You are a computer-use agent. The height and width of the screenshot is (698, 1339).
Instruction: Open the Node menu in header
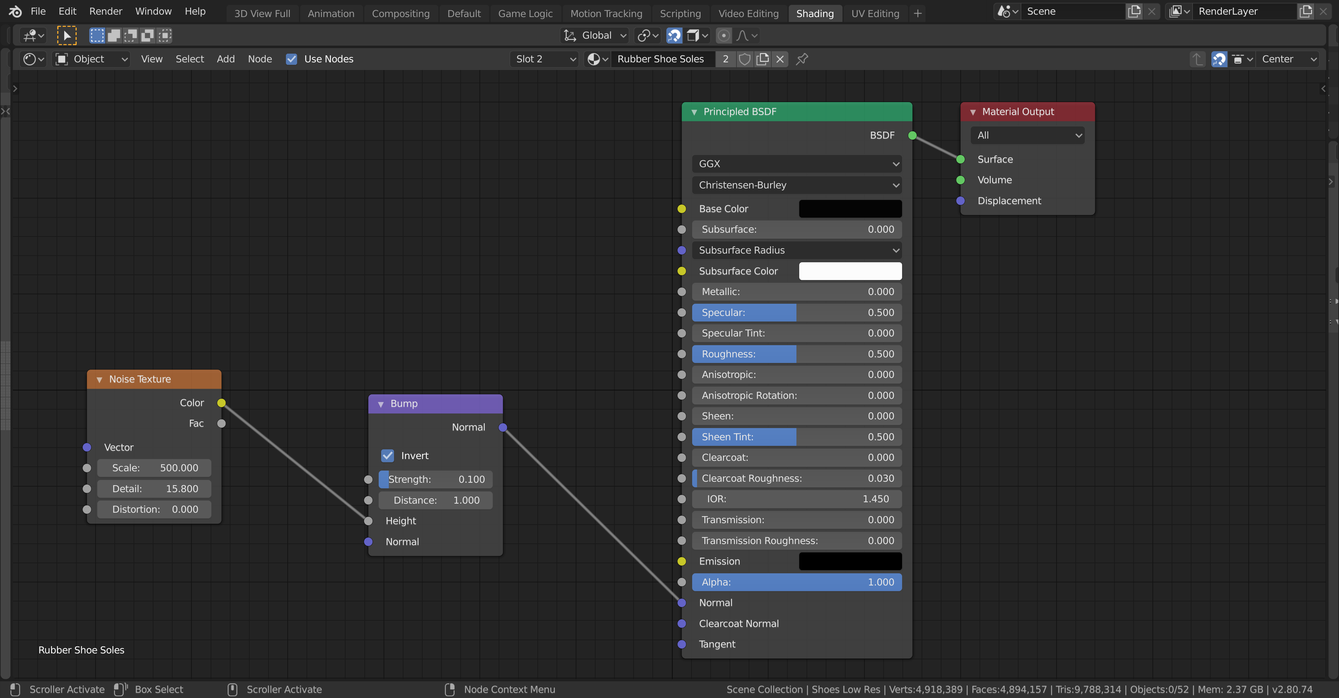[259, 59]
